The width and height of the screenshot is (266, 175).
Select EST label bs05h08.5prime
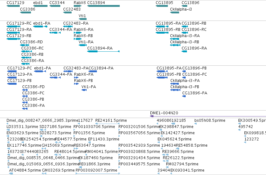pos(210,120)
